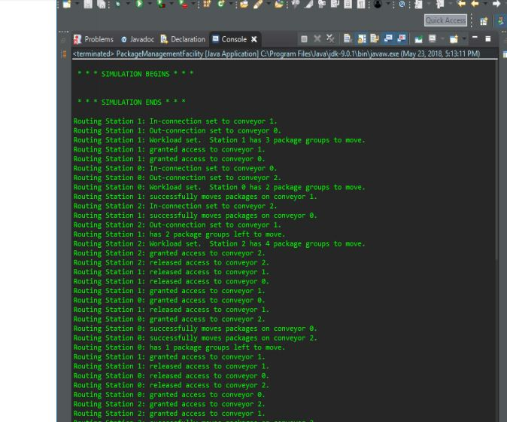Image resolution: width=507 pixels, height=422 pixels.
Task: Click 'Station 2 has 4 package groups' line
Action: [219, 243]
